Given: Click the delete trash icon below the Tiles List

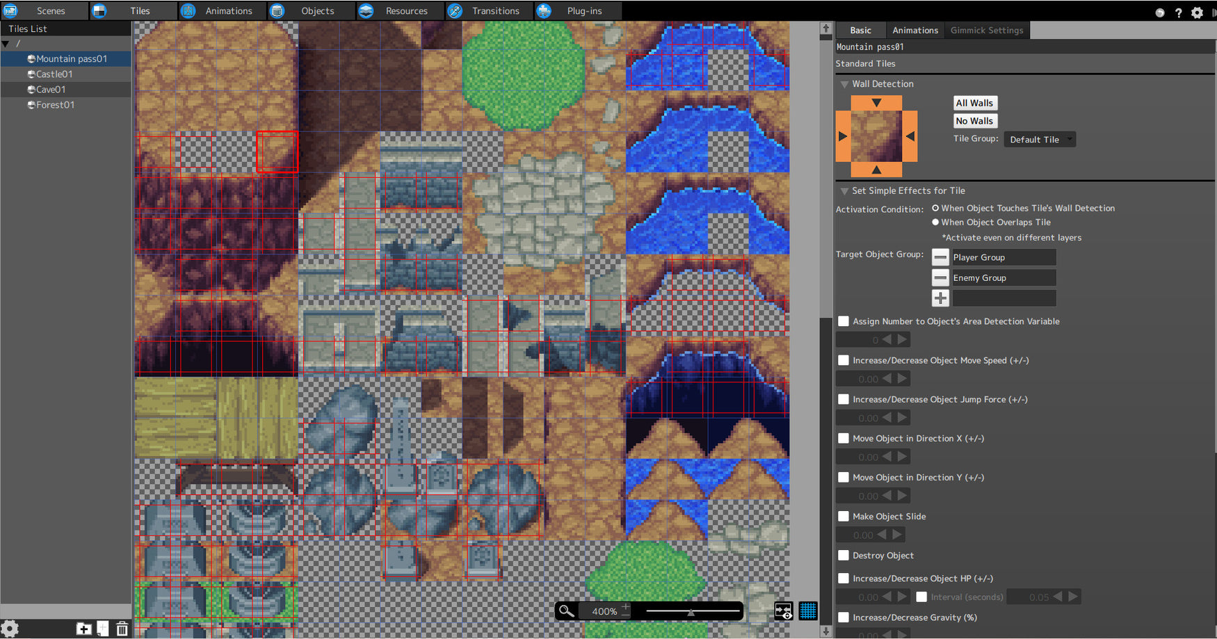Looking at the screenshot, I should tap(122, 629).
